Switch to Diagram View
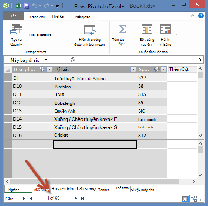This screenshot has height=206, width=208. coord(194,199)
